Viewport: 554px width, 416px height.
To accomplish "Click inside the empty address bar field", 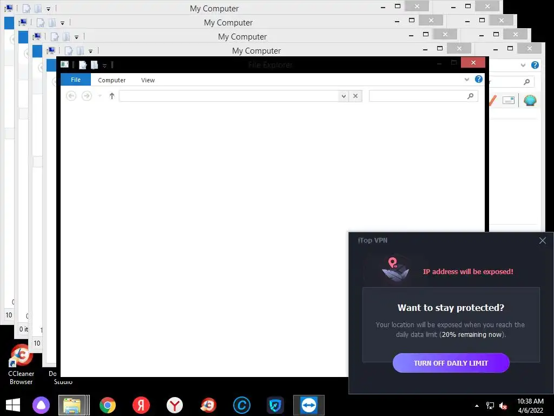I will [x=229, y=96].
